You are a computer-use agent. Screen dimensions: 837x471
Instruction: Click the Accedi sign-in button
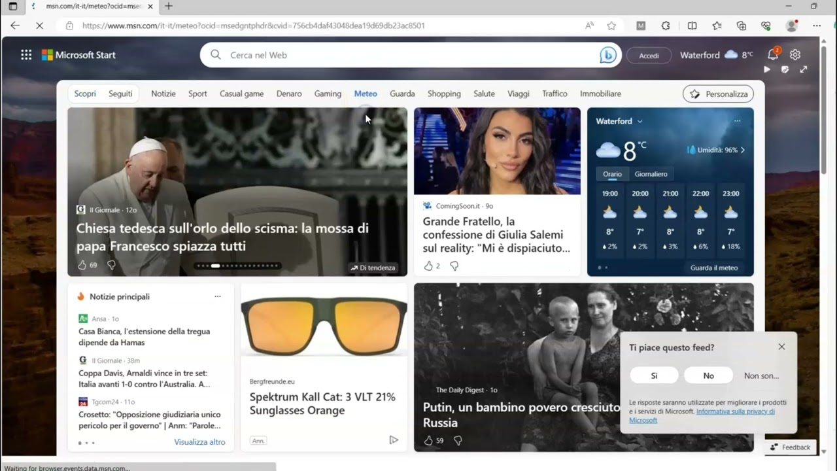click(x=649, y=56)
